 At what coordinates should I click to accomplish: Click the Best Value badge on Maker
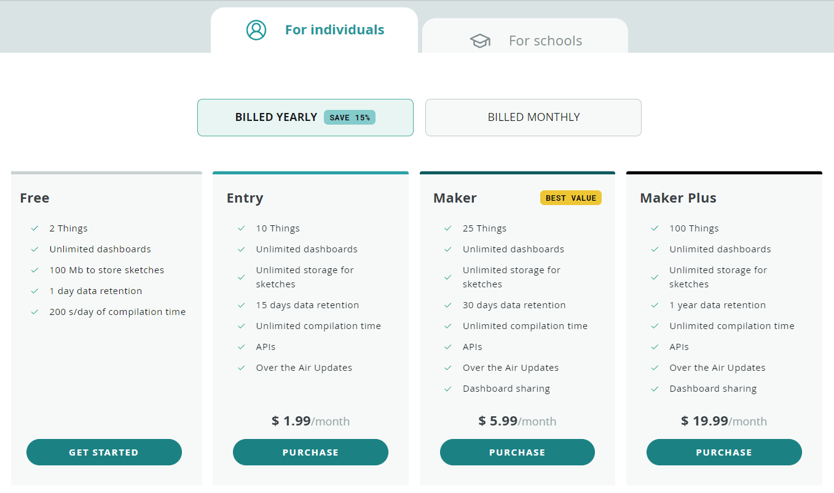(x=571, y=198)
